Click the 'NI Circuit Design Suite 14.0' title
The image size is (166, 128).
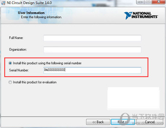(x=29, y=3)
